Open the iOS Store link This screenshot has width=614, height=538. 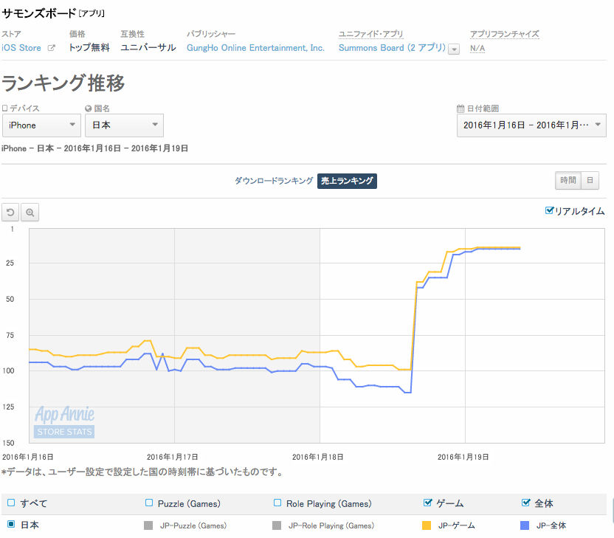(21, 48)
